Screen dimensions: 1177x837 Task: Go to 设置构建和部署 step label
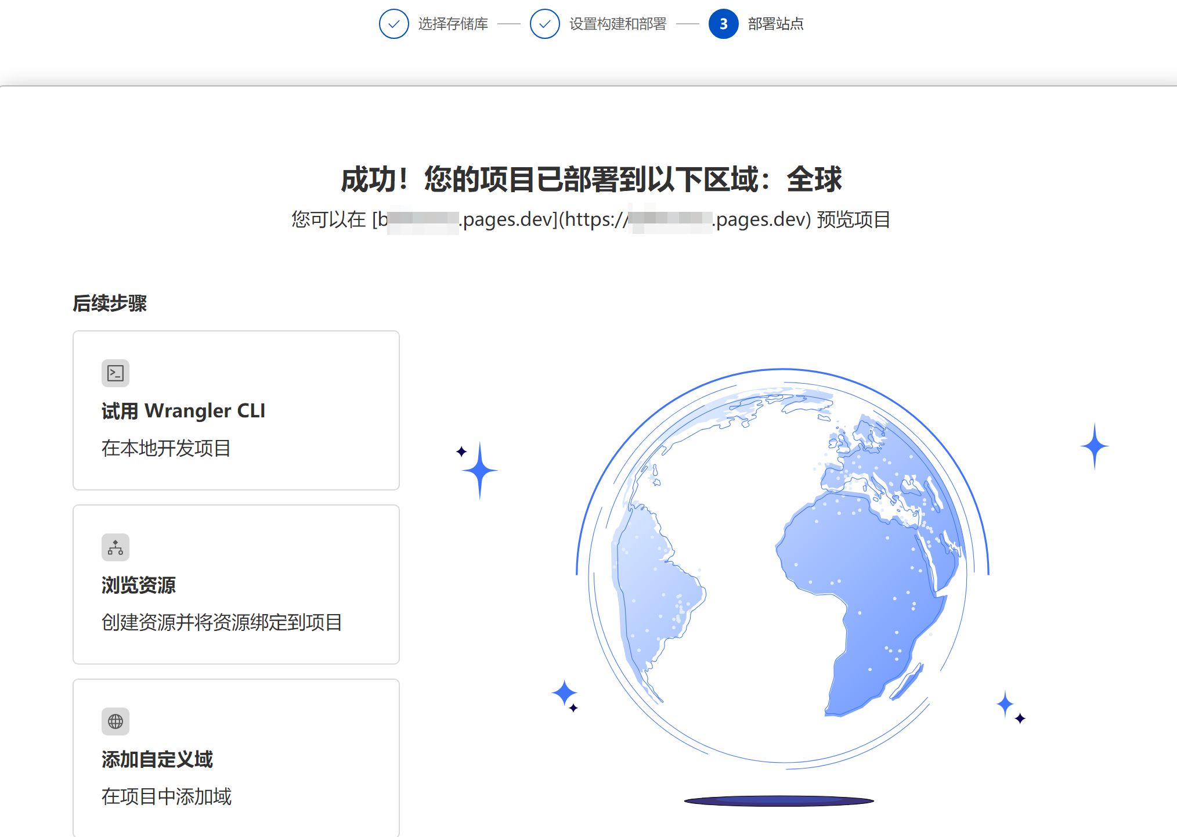(x=618, y=24)
